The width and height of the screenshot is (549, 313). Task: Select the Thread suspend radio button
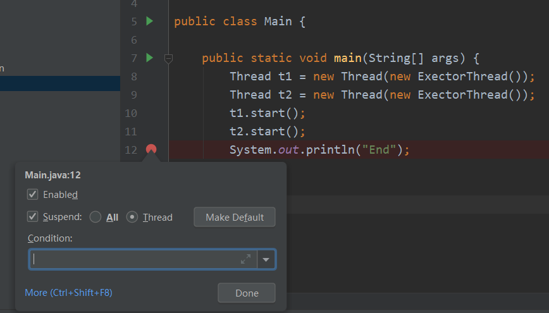132,217
